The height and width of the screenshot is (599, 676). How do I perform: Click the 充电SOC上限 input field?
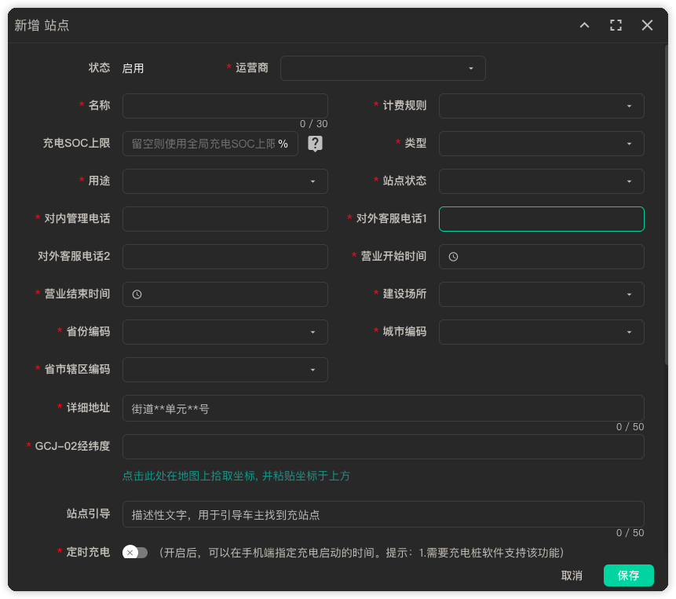210,144
